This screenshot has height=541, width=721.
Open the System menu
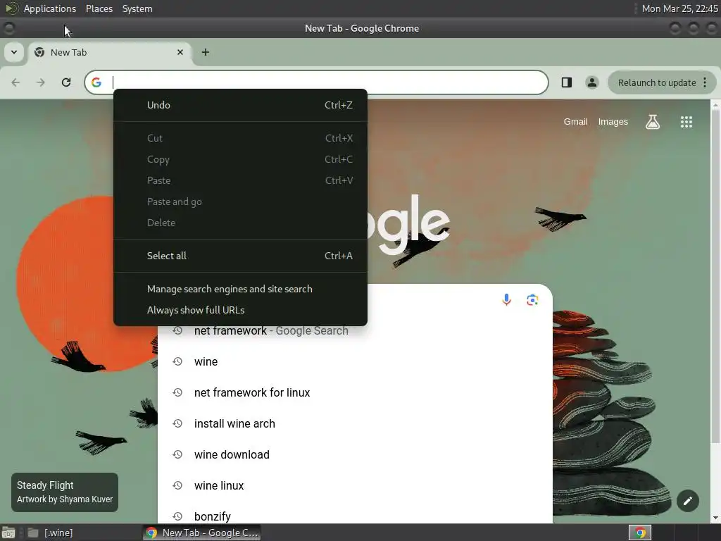coord(137,8)
